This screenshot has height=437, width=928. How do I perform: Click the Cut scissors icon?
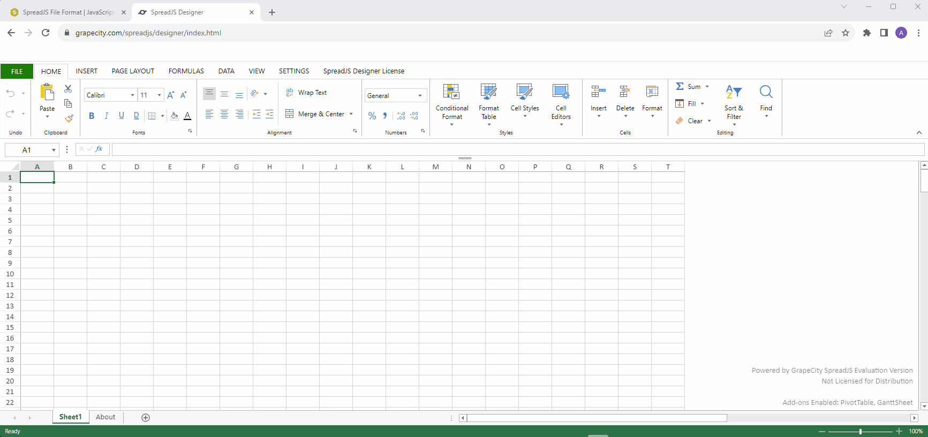pos(68,89)
